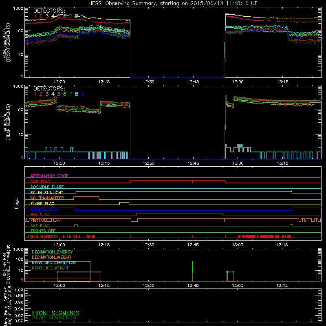Click the FRONTS OFF flag label
The width and height of the screenshot is (326, 326).
coord(43,231)
